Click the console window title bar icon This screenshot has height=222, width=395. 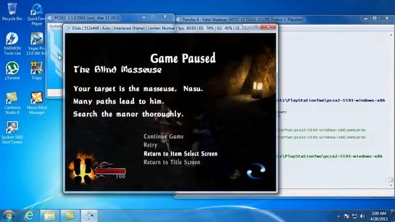coord(178,20)
